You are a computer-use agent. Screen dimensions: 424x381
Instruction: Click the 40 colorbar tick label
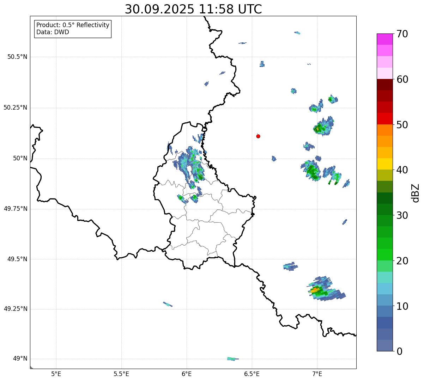(402, 170)
